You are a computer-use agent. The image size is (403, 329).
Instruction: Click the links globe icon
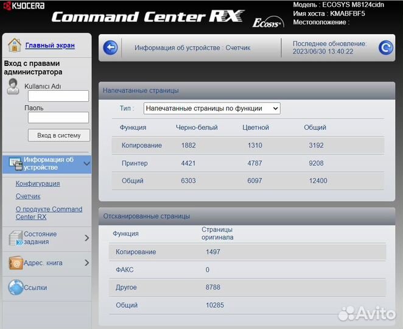click(x=15, y=288)
